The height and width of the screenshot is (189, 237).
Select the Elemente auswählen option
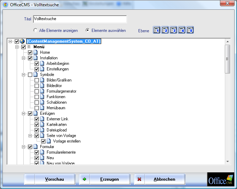pos(87,30)
